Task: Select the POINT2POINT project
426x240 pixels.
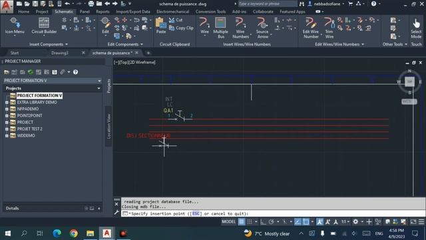Action: pos(29,115)
